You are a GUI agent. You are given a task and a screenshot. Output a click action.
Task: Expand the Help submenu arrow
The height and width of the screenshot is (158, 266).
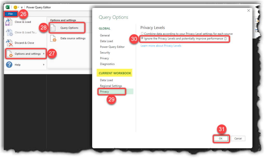[x=44, y=65]
